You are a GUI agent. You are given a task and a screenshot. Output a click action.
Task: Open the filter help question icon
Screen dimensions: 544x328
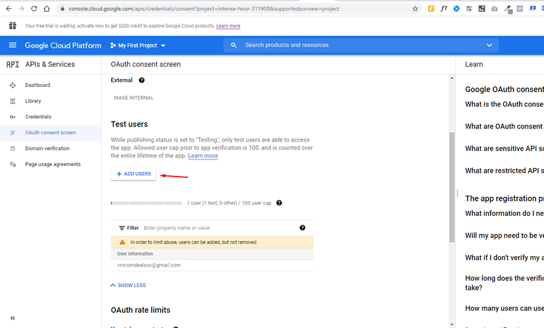pyautogui.click(x=303, y=228)
